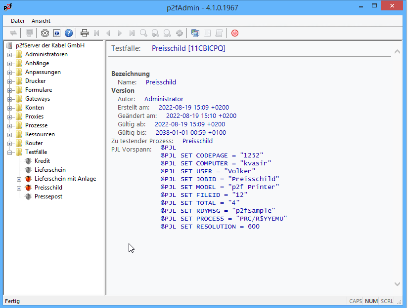Click the red power button icon
The image size is (408, 308).
pyautogui.click(x=235, y=33)
